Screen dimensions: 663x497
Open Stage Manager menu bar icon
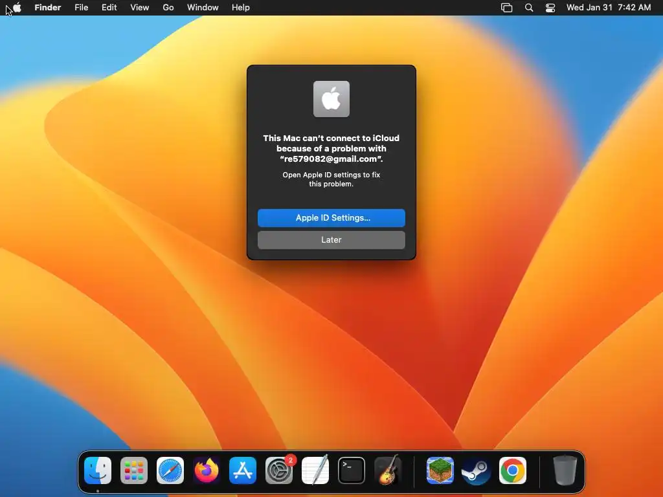pos(506,8)
